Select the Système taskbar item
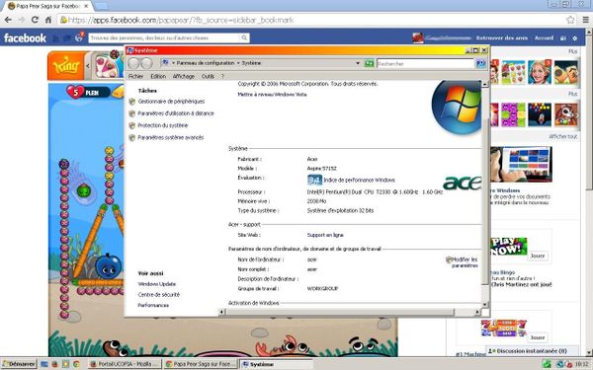This screenshot has height=370, width=593. coord(277,364)
